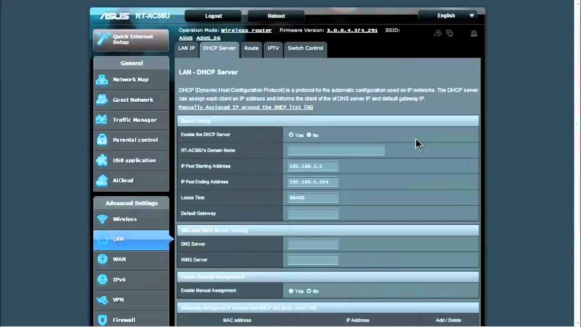
Task: Open Quick Internet Setup wizard
Action: 131,40
